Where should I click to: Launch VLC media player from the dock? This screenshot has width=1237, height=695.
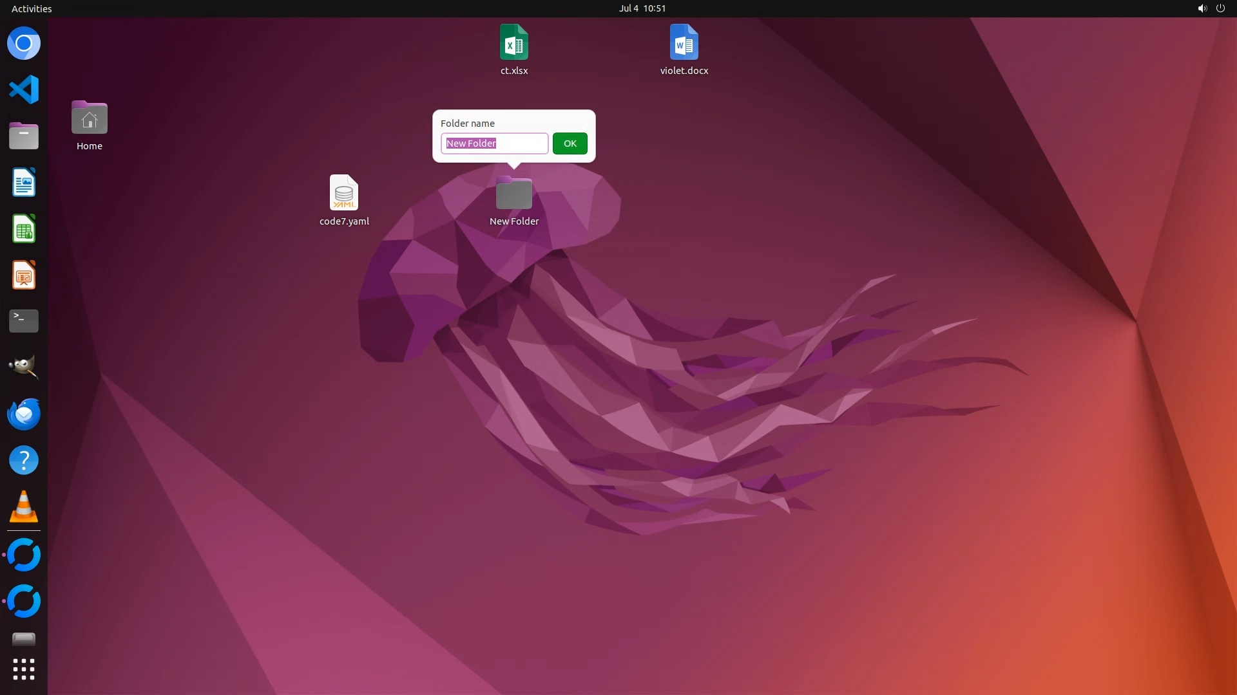(x=24, y=506)
